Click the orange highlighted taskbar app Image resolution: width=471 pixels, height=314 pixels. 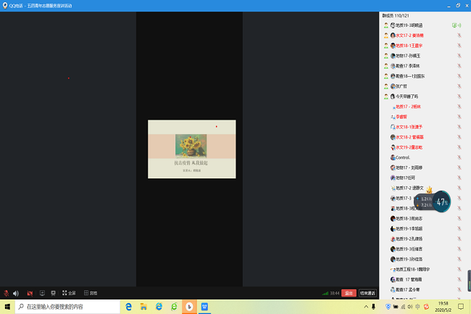click(189, 307)
